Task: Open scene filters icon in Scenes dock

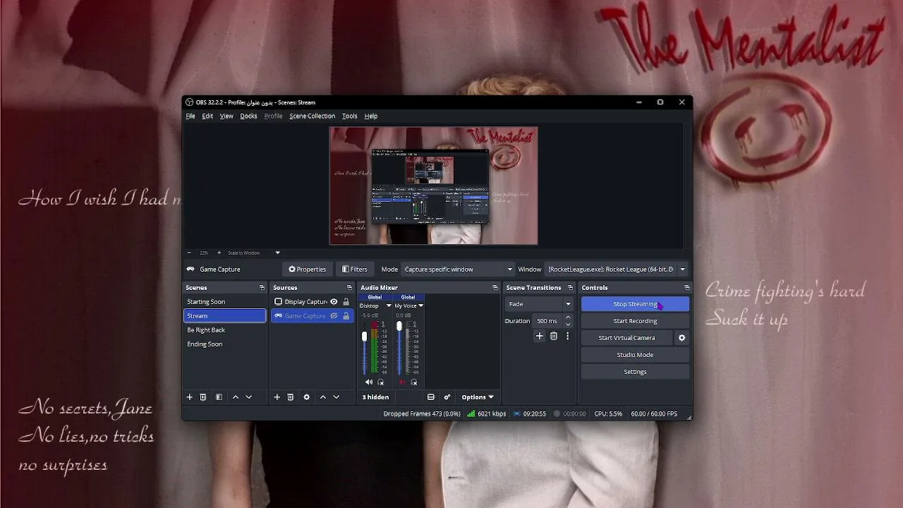Action: tap(219, 397)
